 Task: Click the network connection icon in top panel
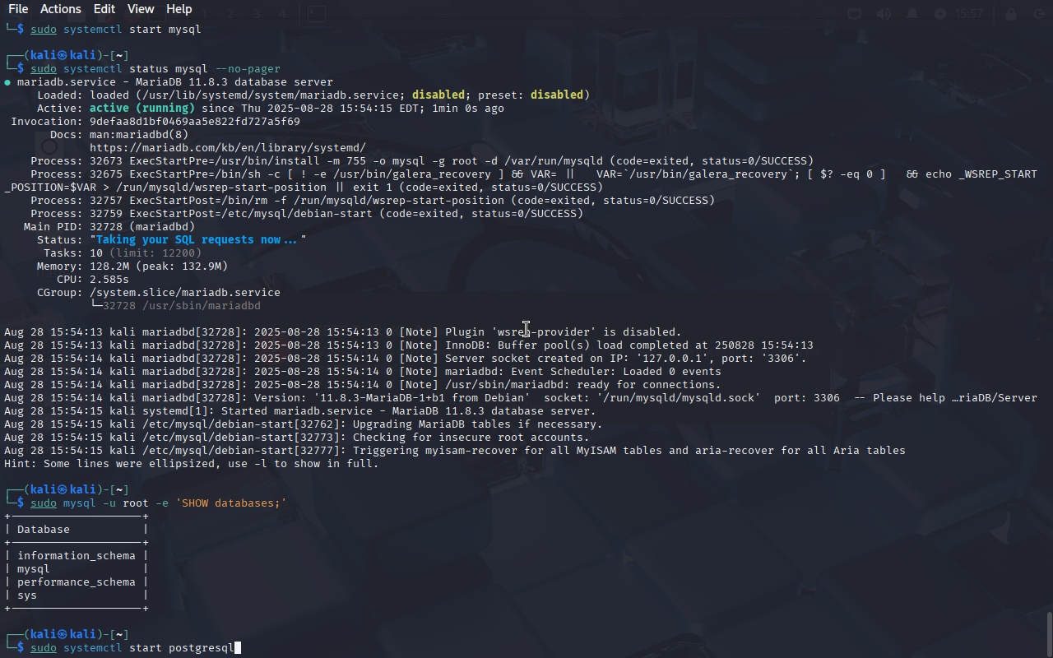coord(855,14)
